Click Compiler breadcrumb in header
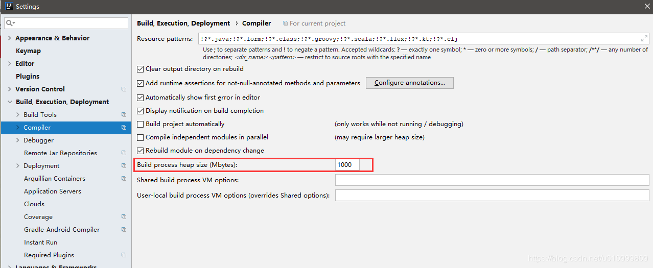This screenshot has width=653, height=268. click(256, 23)
